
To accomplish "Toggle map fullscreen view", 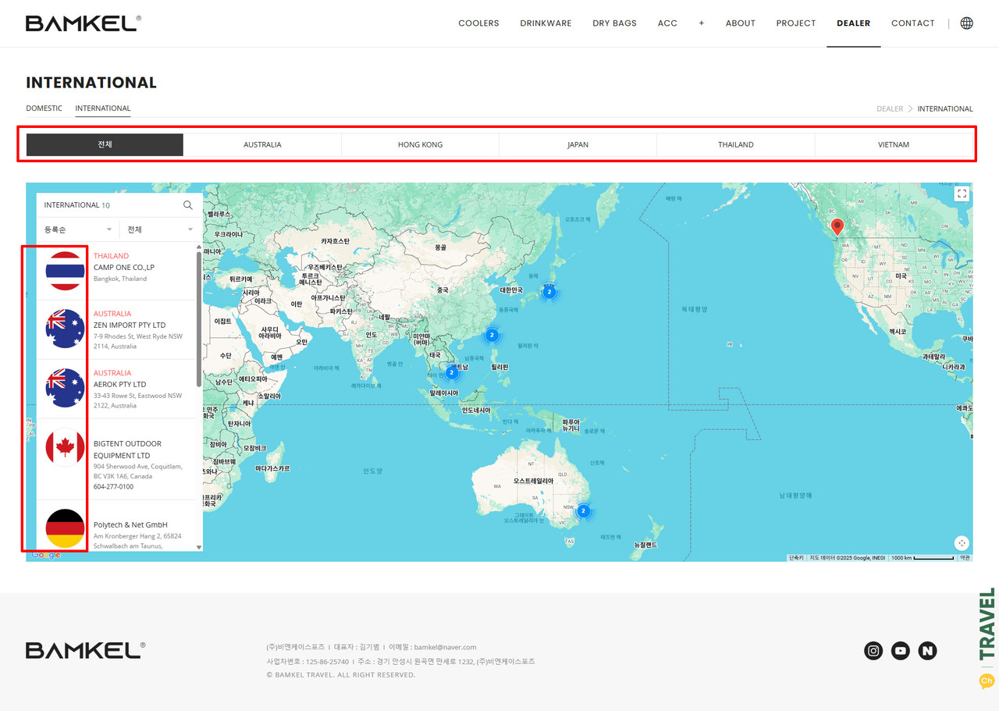I will pos(962,194).
